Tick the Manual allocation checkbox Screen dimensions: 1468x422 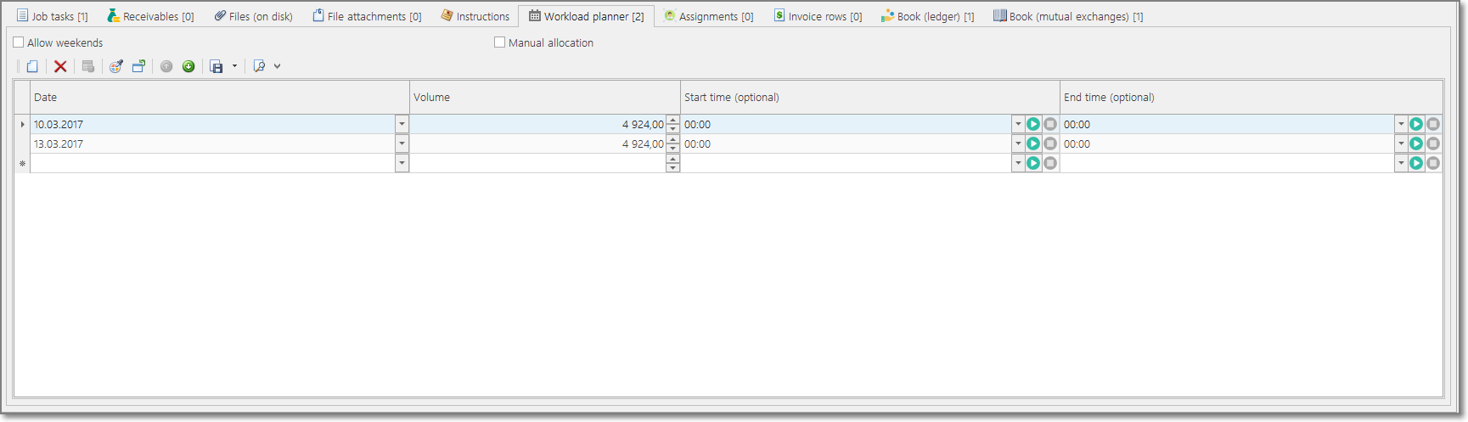click(500, 42)
